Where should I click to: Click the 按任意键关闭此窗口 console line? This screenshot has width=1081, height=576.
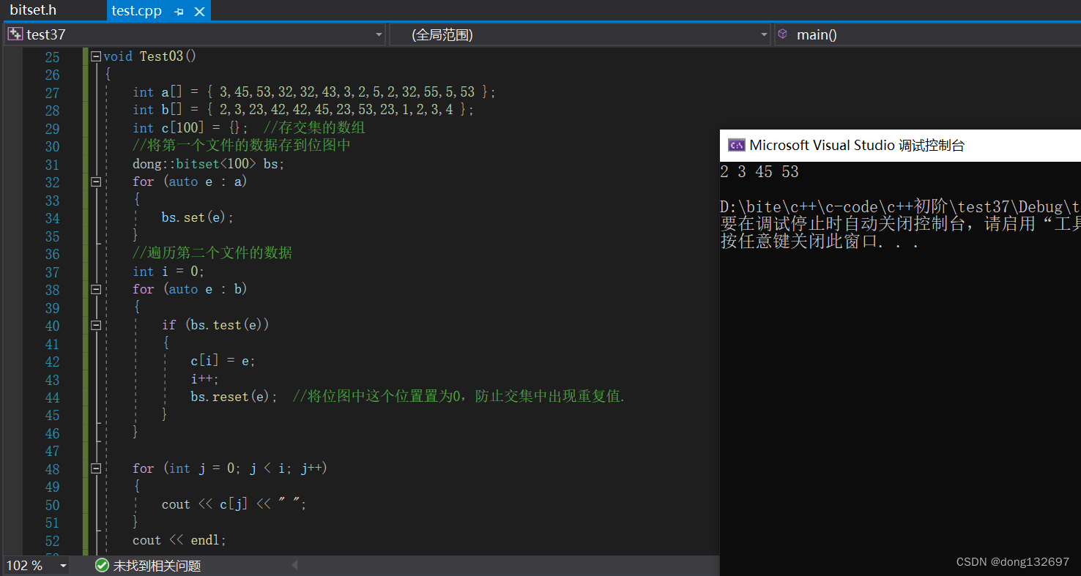[820, 242]
